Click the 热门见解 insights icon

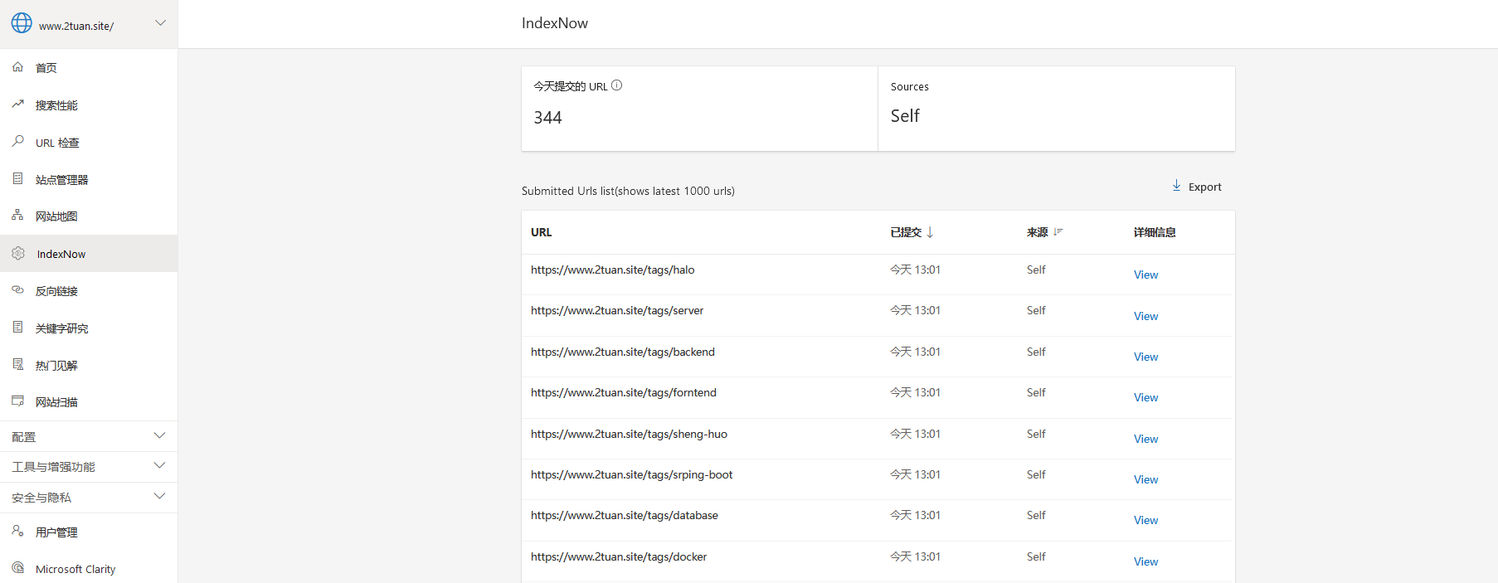click(x=17, y=364)
